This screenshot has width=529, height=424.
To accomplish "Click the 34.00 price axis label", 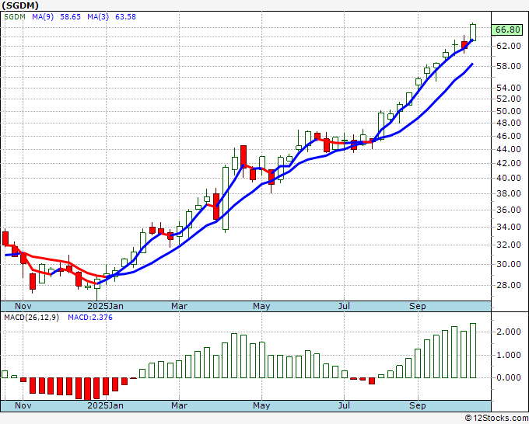I will tap(509, 227).
